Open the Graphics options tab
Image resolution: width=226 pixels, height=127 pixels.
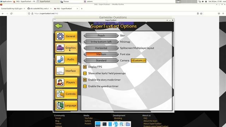pyautogui.click(x=66, y=48)
